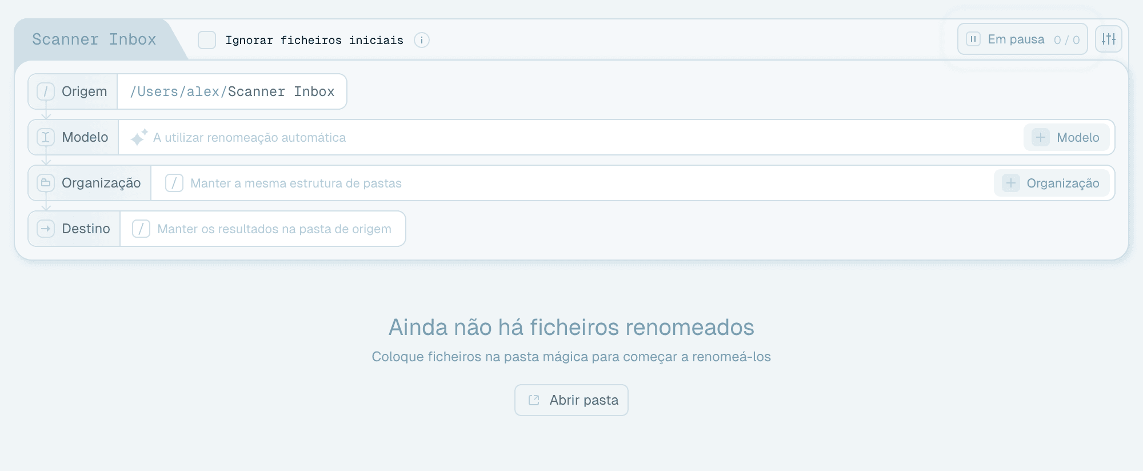Click the Organização folder icon
Viewport: 1143px width, 471px height.
click(x=46, y=183)
